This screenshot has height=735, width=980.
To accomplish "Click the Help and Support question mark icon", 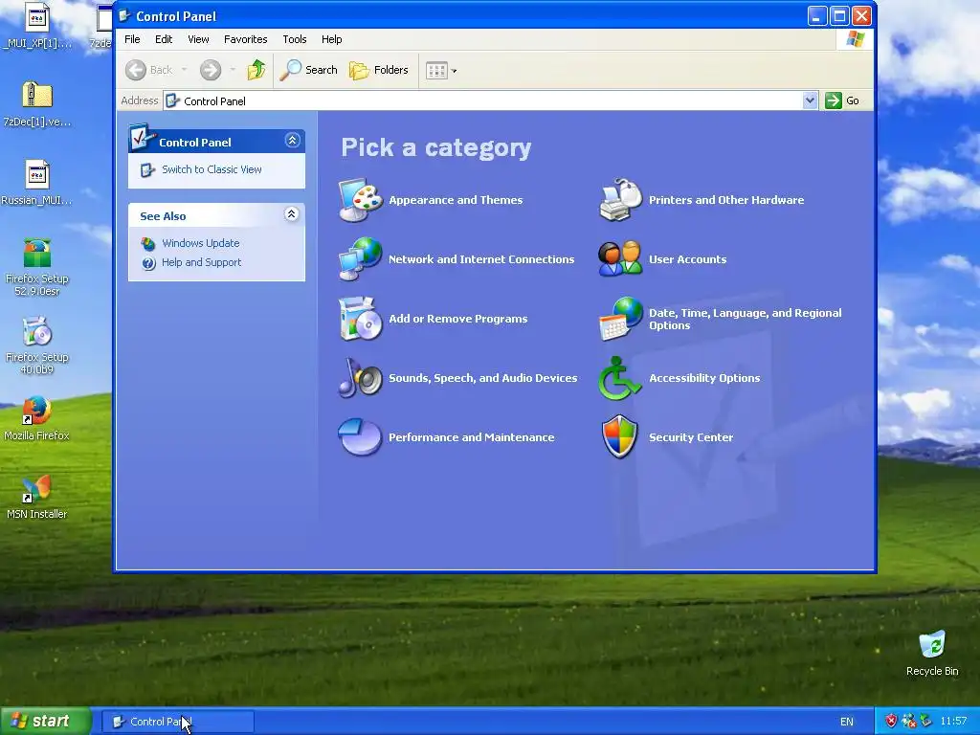I will [x=148, y=263].
